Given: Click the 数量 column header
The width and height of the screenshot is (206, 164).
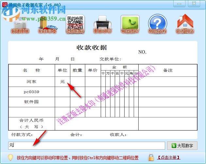Looking at the screenshot, I should point(77,70).
